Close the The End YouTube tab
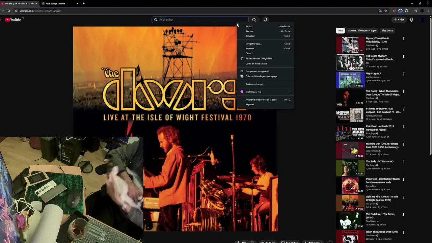This screenshot has height=243, width=432. (x=36, y=3)
